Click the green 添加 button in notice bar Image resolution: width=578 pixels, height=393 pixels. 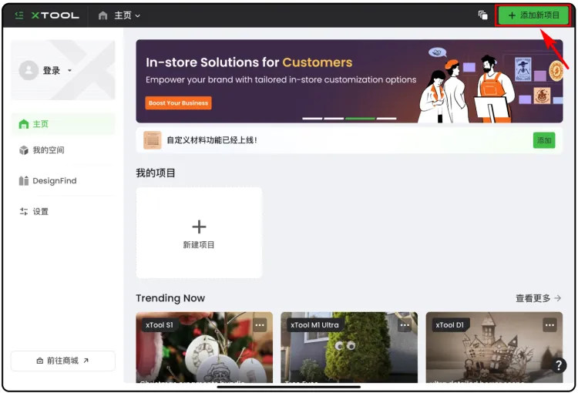(544, 140)
